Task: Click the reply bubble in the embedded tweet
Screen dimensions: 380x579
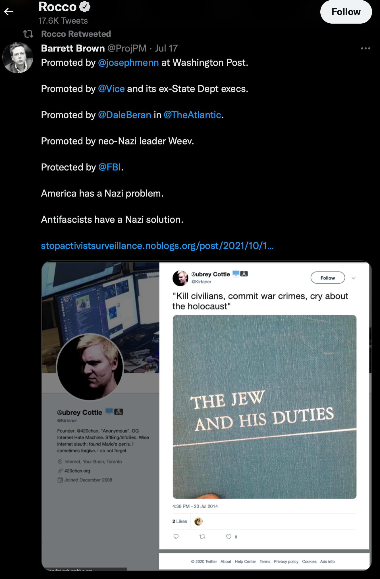Action: [x=176, y=536]
